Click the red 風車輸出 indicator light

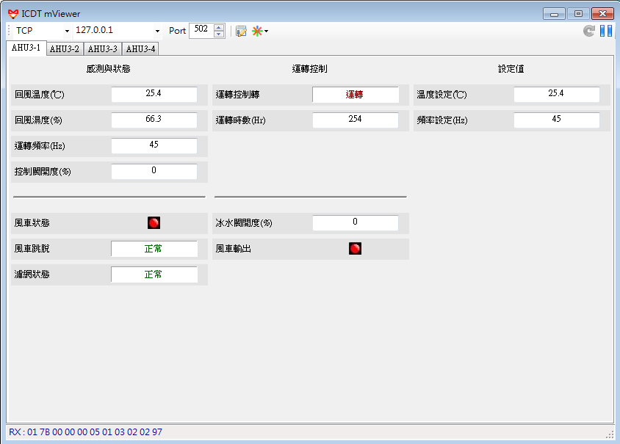(x=355, y=249)
